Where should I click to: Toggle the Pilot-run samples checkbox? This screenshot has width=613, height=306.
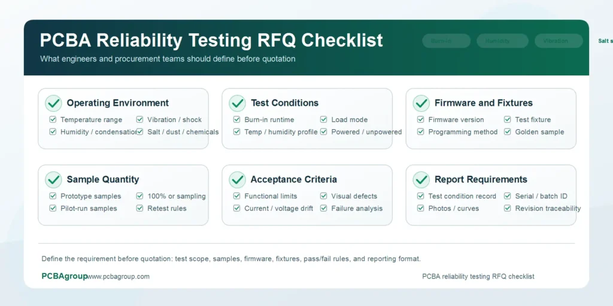53,209
